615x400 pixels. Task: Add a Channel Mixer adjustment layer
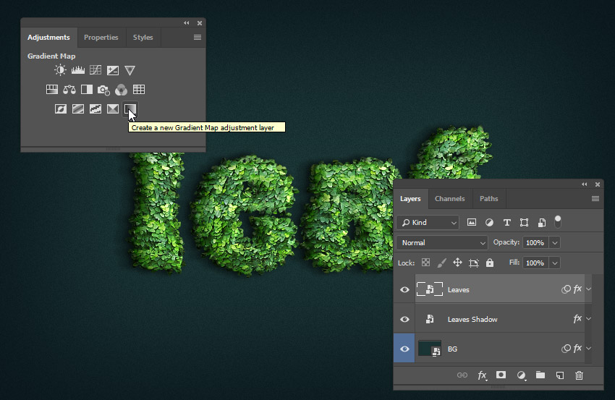coord(122,90)
